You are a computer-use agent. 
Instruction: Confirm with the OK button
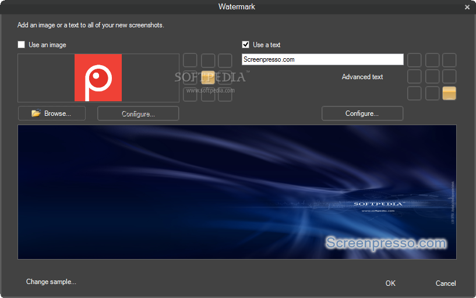[x=390, y=283]
